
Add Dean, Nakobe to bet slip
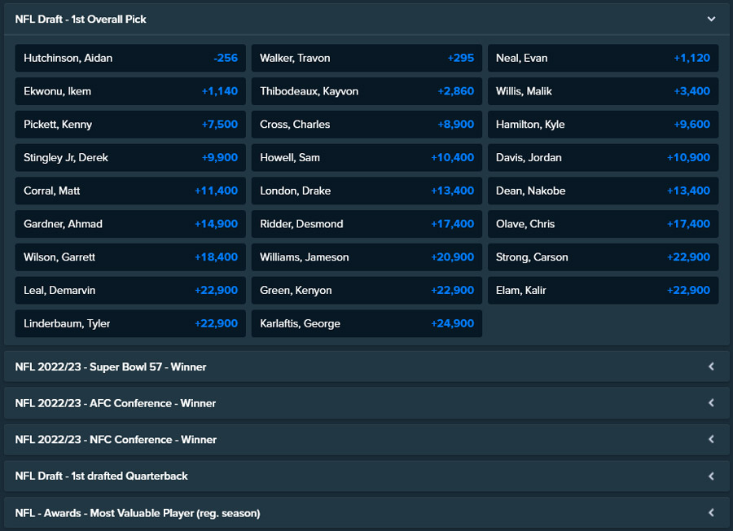(603, 191)
